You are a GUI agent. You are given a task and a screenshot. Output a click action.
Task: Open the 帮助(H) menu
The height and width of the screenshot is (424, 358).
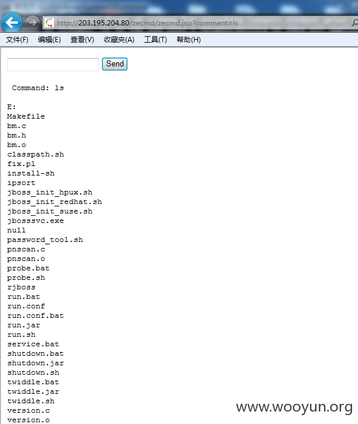[188, 40]
